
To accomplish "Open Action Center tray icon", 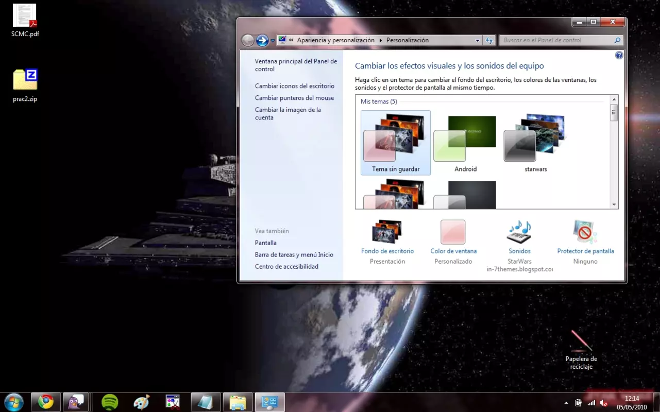I will click(x=579, y=403).
